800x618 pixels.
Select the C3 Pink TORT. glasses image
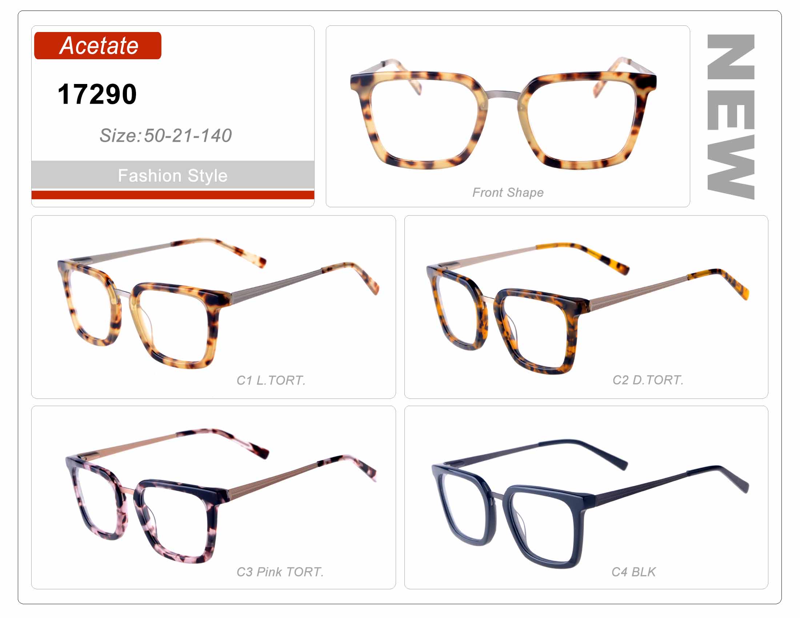[221, 495]
